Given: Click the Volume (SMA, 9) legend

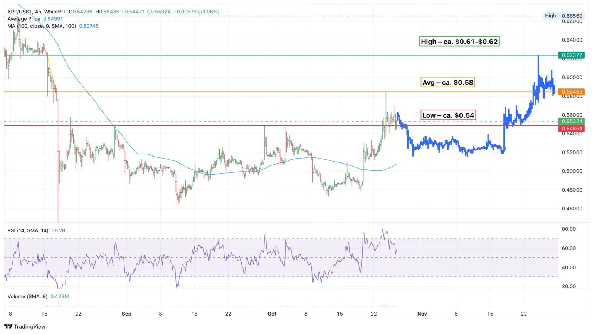Looking at the screenshot, I should coord(38,297).
